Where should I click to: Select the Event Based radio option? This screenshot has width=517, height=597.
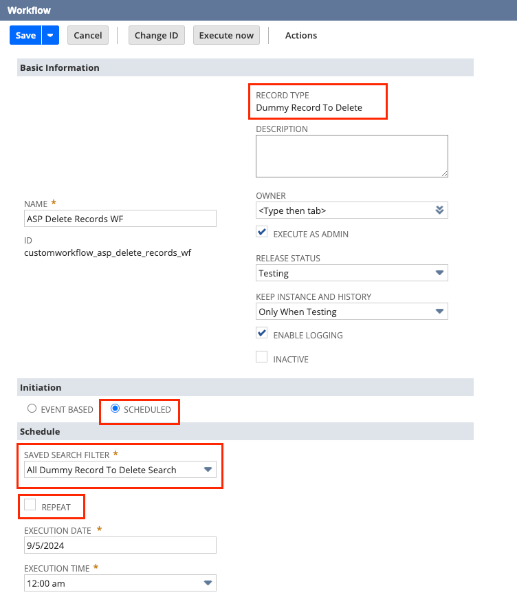click(x=32, y=409)
